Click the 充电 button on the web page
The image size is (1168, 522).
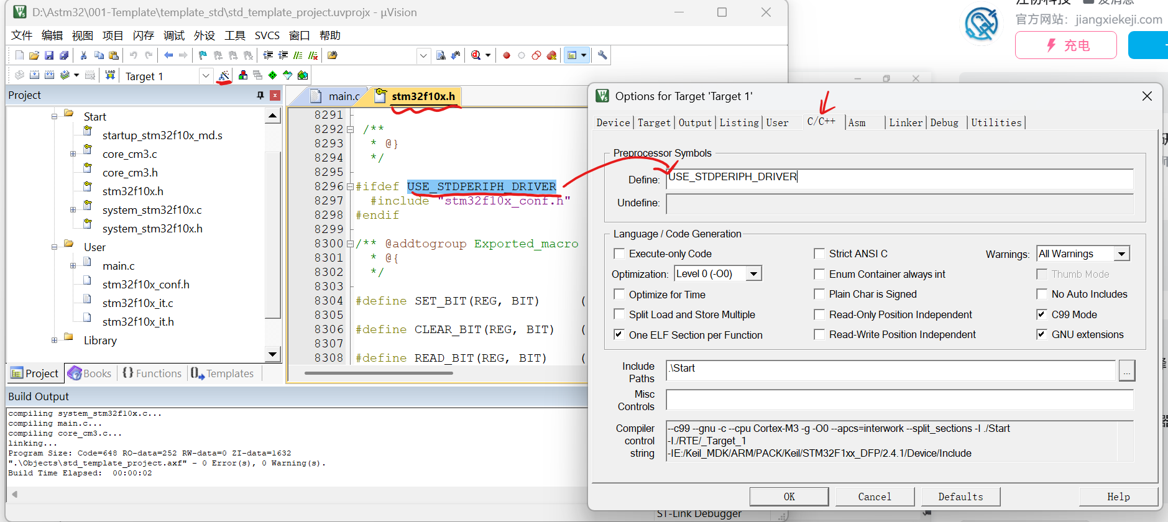(x=1065, y=45)
